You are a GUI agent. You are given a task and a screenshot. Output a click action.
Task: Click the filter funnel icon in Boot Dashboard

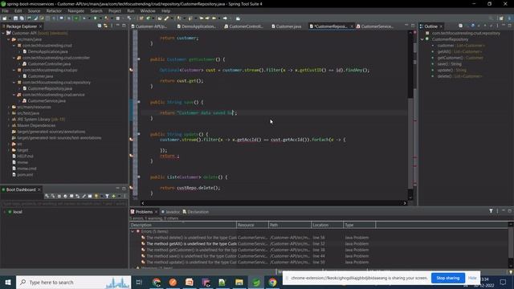pyautogui.click(x=107, y=196)
